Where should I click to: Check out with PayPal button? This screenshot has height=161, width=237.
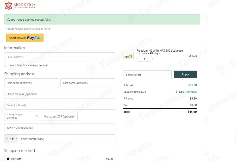(25, 38)
